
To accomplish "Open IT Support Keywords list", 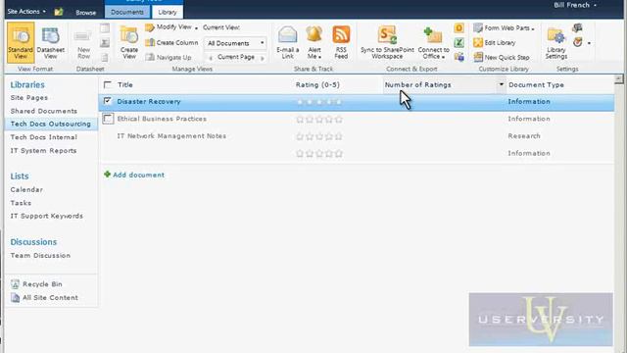I will point(47,216).
